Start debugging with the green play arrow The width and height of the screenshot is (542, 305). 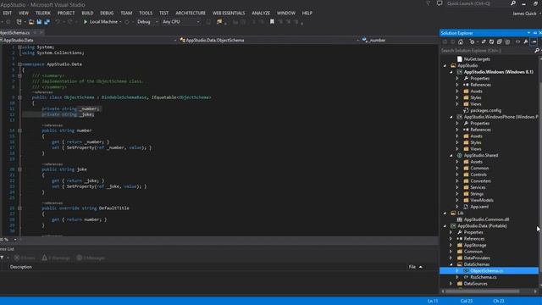(x=86, y=22)
